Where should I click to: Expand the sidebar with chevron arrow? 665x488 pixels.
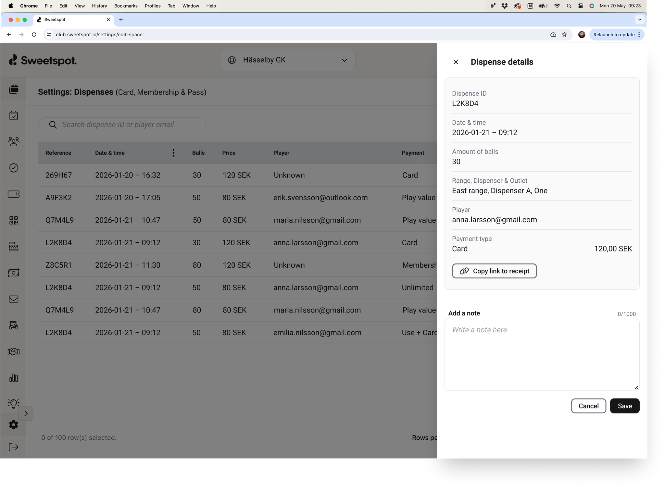pos(26,413)
